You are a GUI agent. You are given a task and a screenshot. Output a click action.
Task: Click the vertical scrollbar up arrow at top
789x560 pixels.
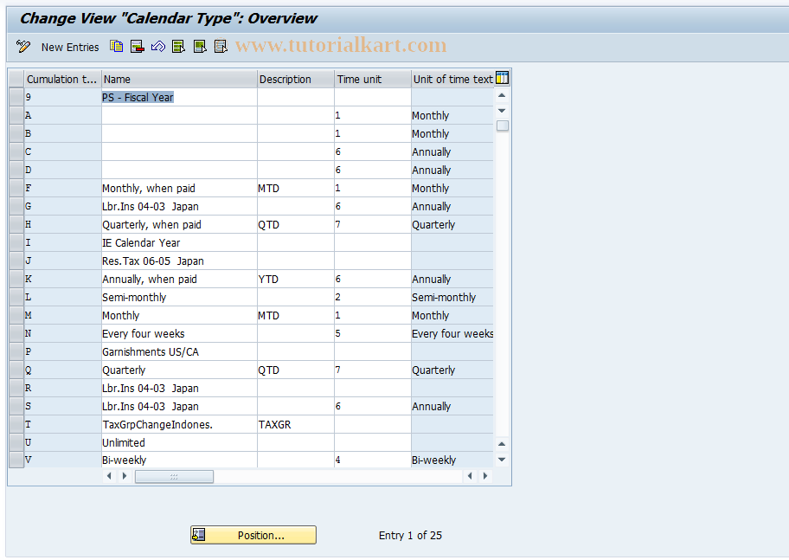coord(502,95)
